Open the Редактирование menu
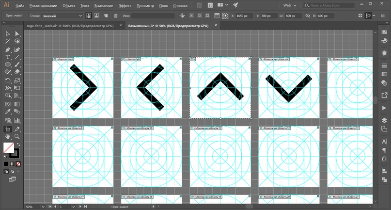The image size is (391, 210). point(43,5)
